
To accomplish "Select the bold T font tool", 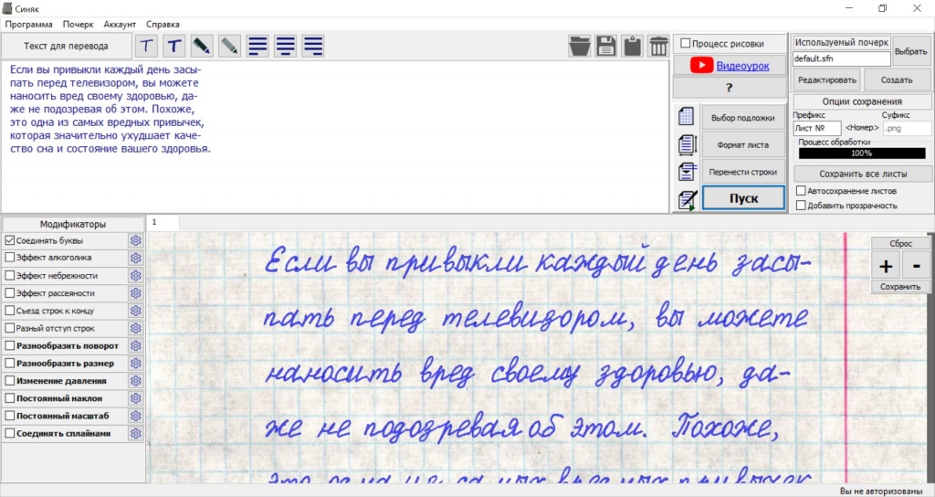I will coord(173,46).
